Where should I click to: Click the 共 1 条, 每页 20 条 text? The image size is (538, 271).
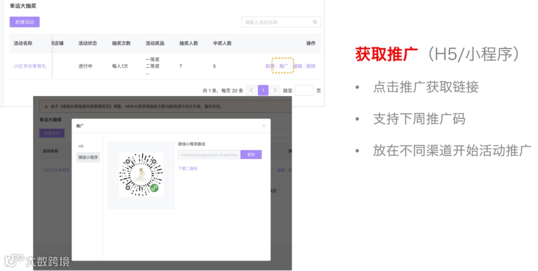(223, 91)
